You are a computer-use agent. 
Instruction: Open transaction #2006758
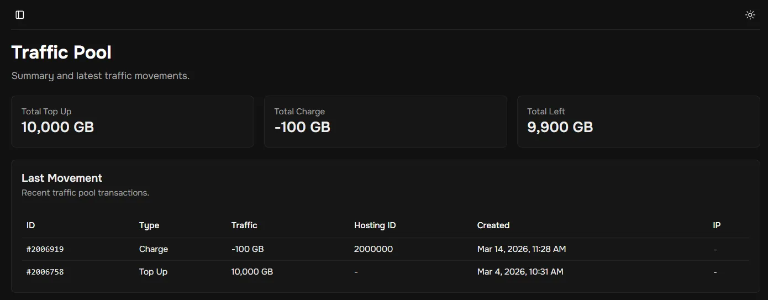[45, 272]
